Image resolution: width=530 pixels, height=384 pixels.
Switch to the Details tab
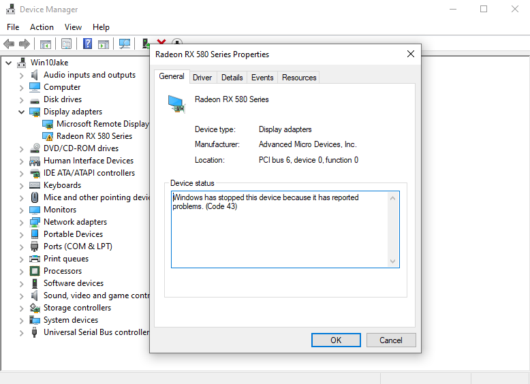(232, 78)
